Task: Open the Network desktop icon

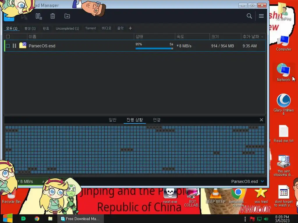Action: click(283, 72)
